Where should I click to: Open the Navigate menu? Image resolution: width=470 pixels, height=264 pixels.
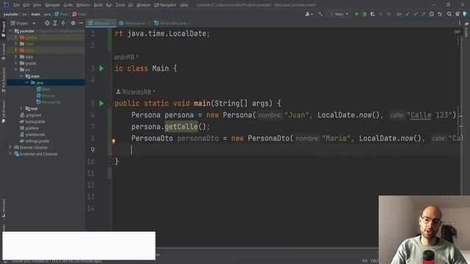tap(52, 5)
